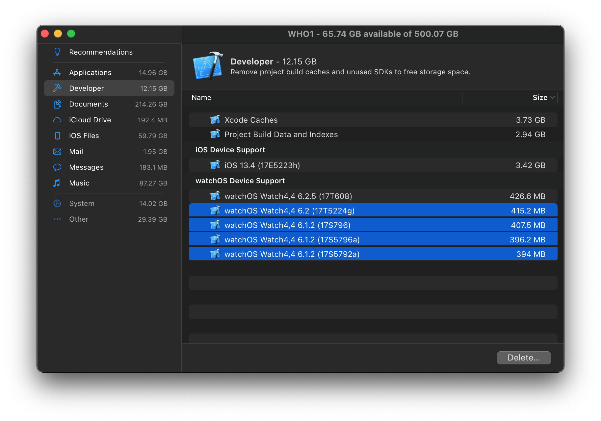The image size is (601, 421).
Task: Click the 3.73 GB size value
Action: point(531,120)
